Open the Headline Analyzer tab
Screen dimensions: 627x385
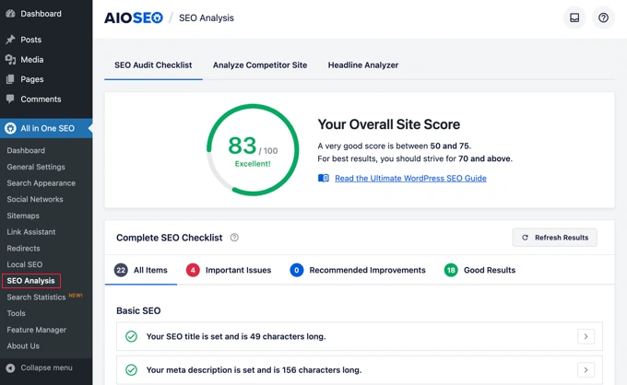click(363, 65)
